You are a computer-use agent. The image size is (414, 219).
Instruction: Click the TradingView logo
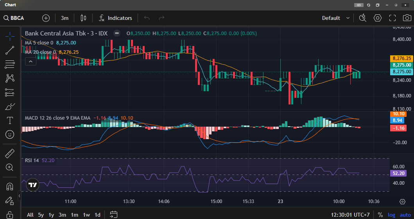coord(33,185)
